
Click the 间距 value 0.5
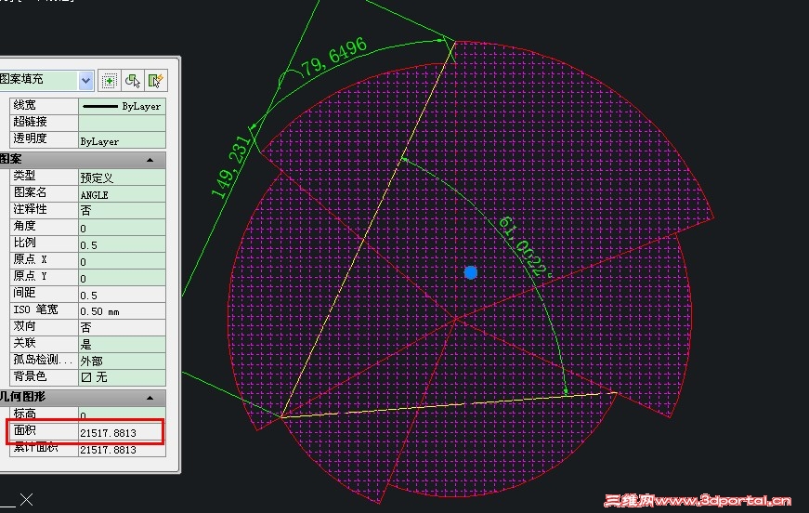pyautogui.click(x=122, y=295)
